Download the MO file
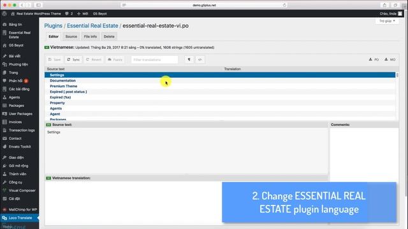Image resolution: width=408 pixels, height=229 pixels. (x=390, y=60)
